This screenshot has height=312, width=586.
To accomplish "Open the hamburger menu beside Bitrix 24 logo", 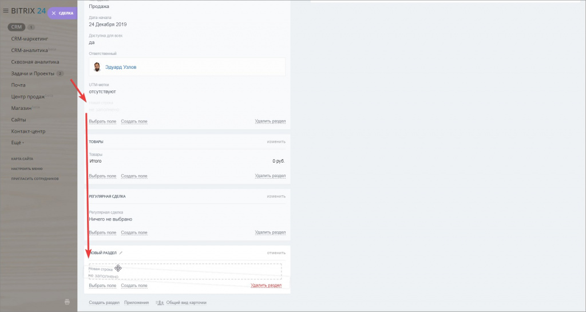I will [x=6, y=11].
